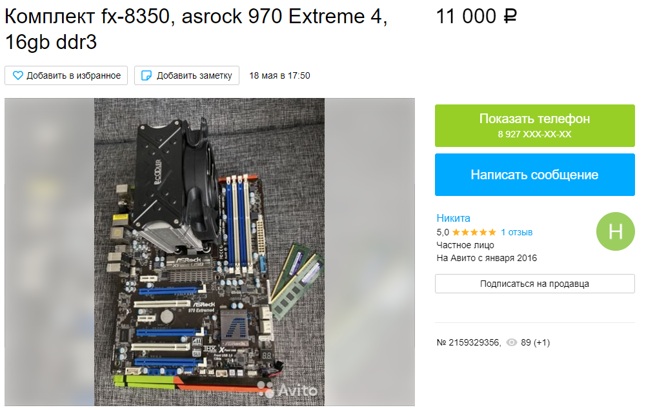Image resolution: width=666 pixels, height=410 pixels.
Task: Click the green Н seller avatar
Action: pyautogui.click(x=615, y=231)
